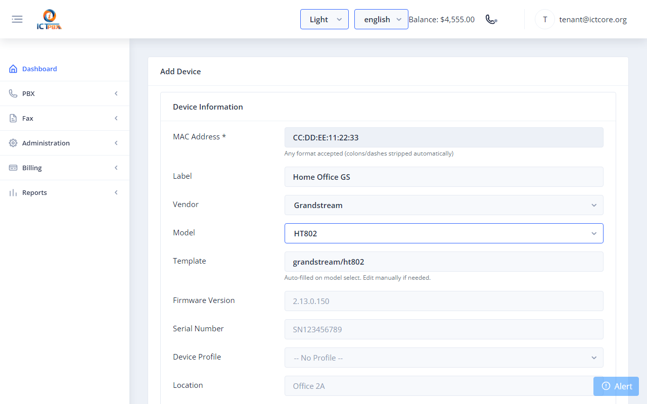Click the Label field Home Office GS
Viewport: 647px width, 404px height.
click(444, 177)
